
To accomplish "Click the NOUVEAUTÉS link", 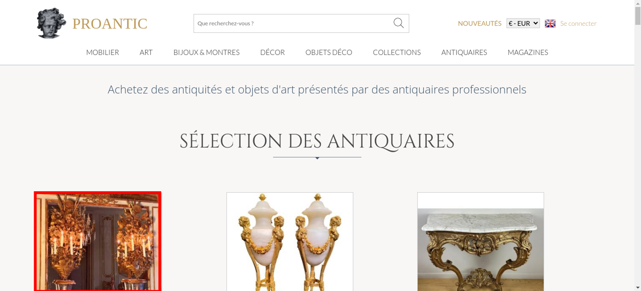I will [479, 23].
